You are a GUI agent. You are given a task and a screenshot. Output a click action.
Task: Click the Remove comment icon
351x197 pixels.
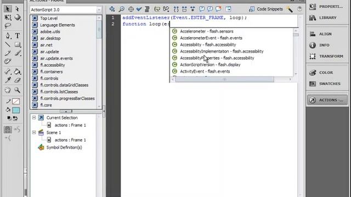[x=218, y=9]
